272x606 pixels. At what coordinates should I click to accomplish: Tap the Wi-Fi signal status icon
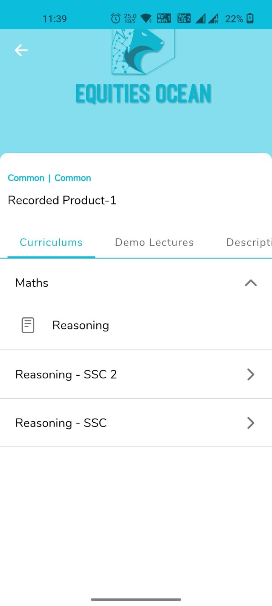pyautogui.click(x=146, y=18)
